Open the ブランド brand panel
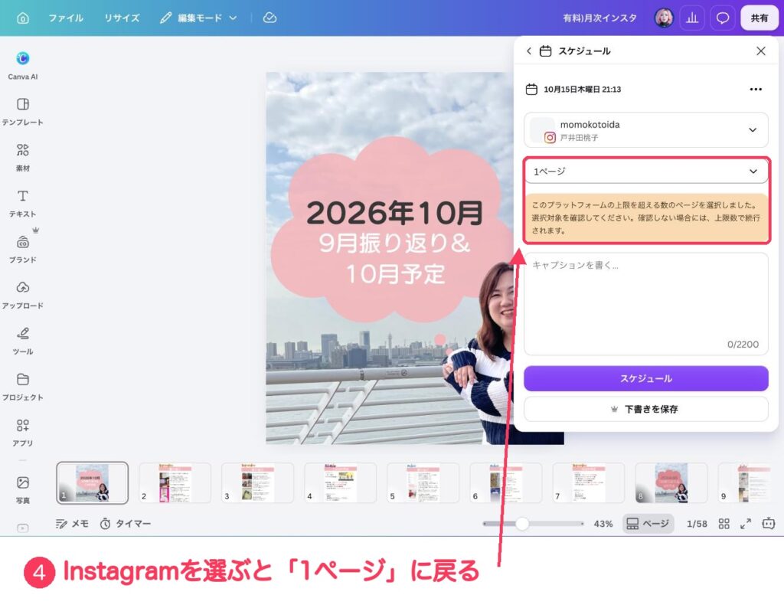Image resolution: width=784 pixels, height=608 pixels. (x=22, y=249)
